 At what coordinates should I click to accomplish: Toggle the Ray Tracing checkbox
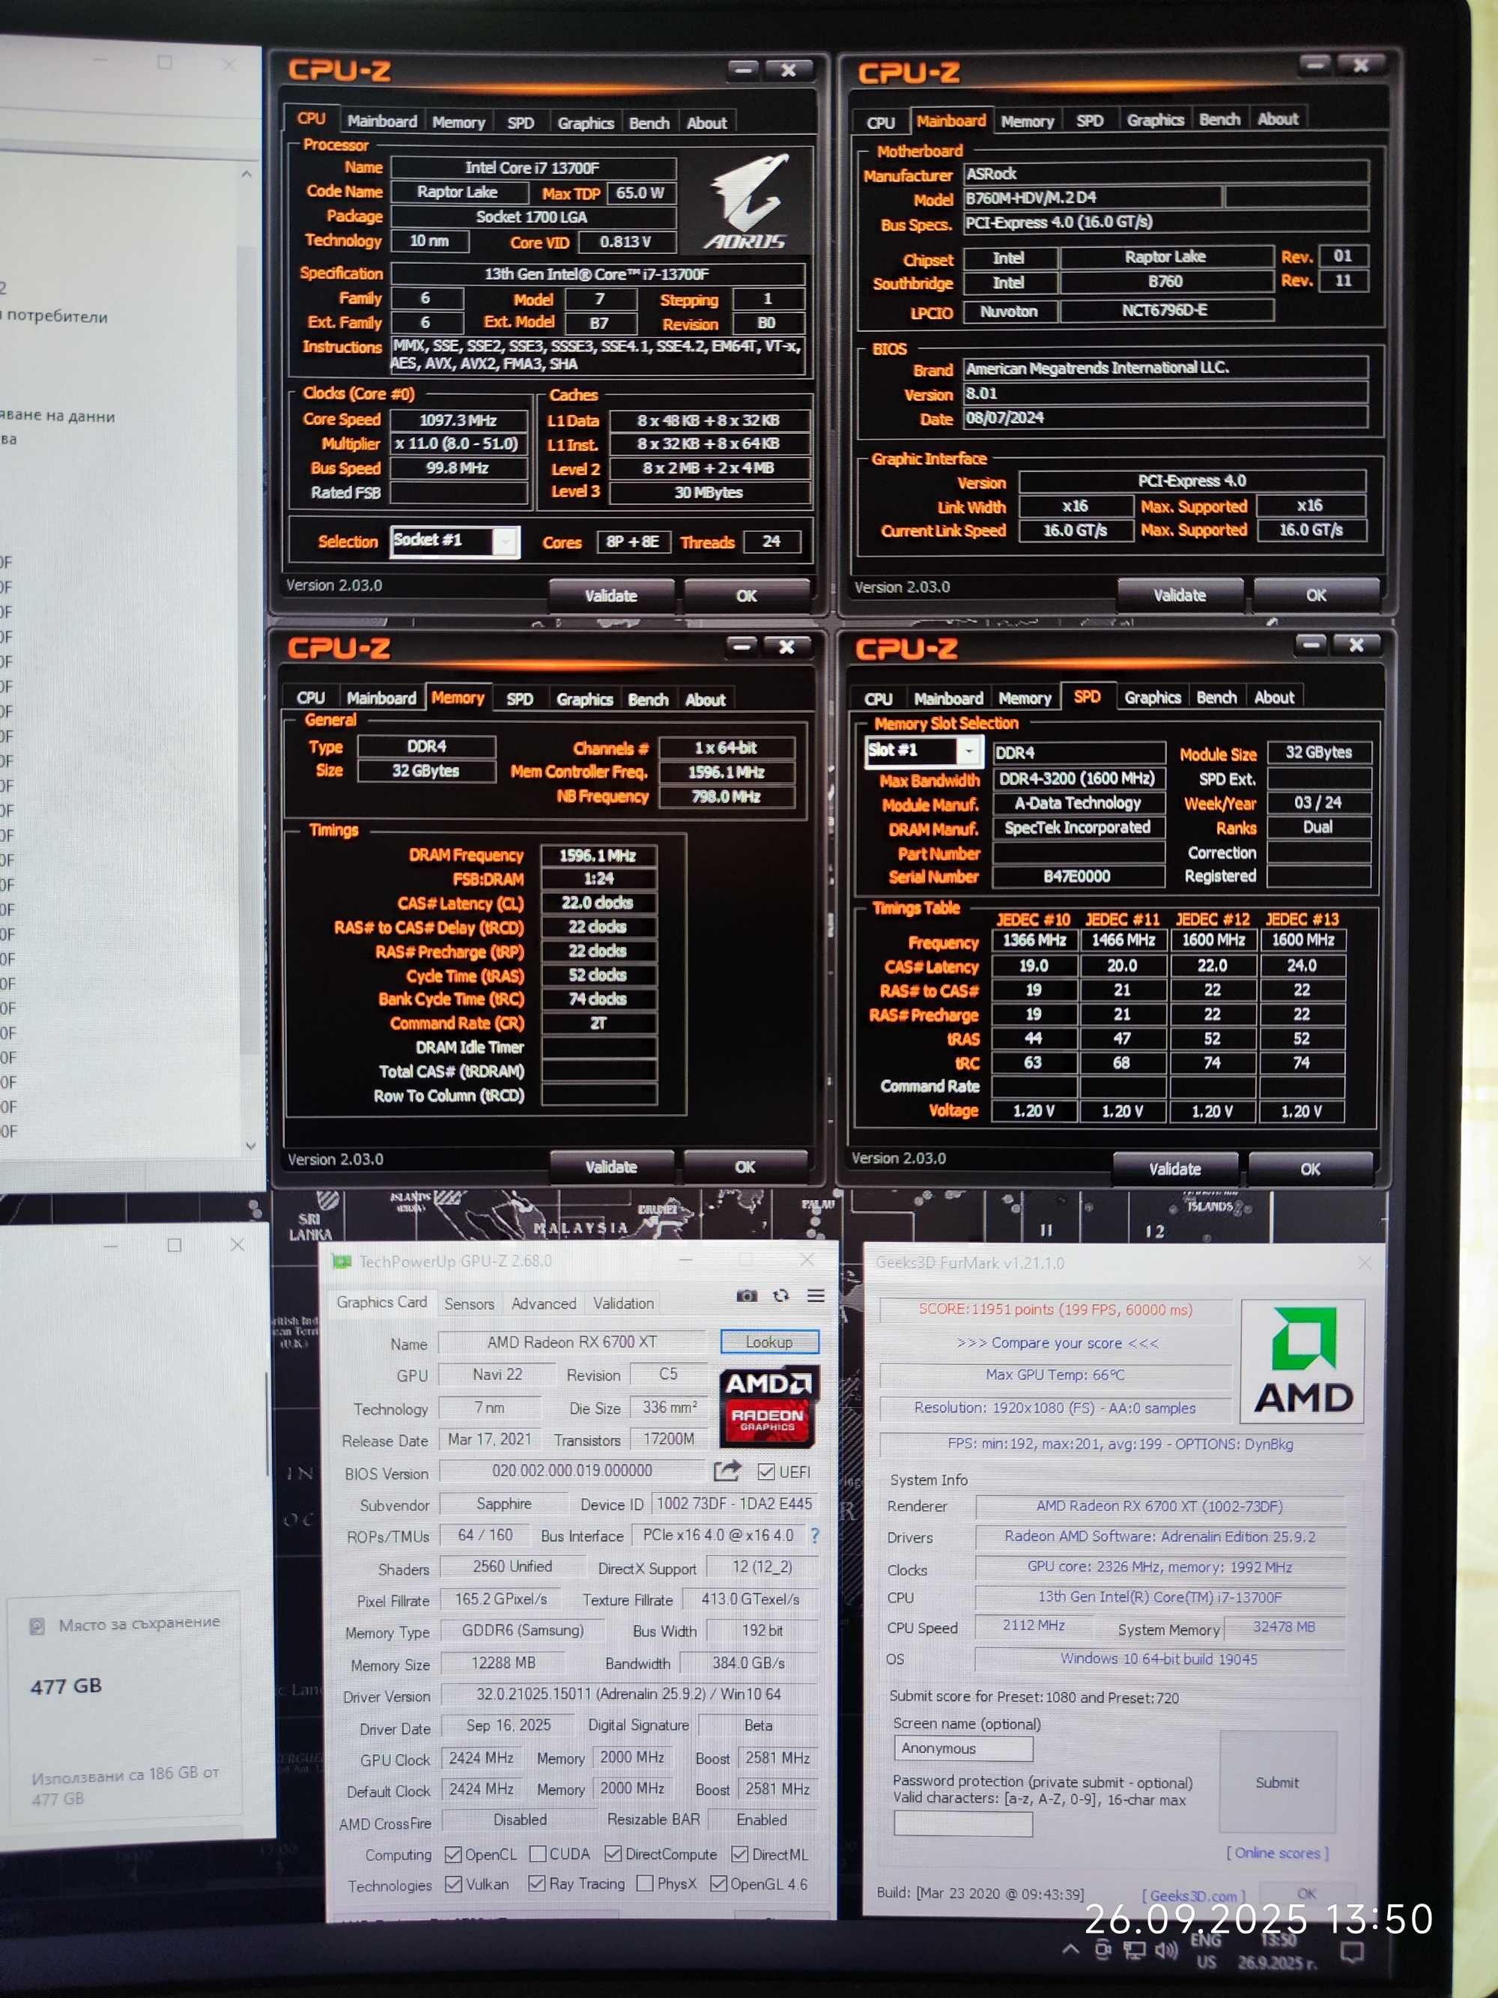[x=536, y=1883]
